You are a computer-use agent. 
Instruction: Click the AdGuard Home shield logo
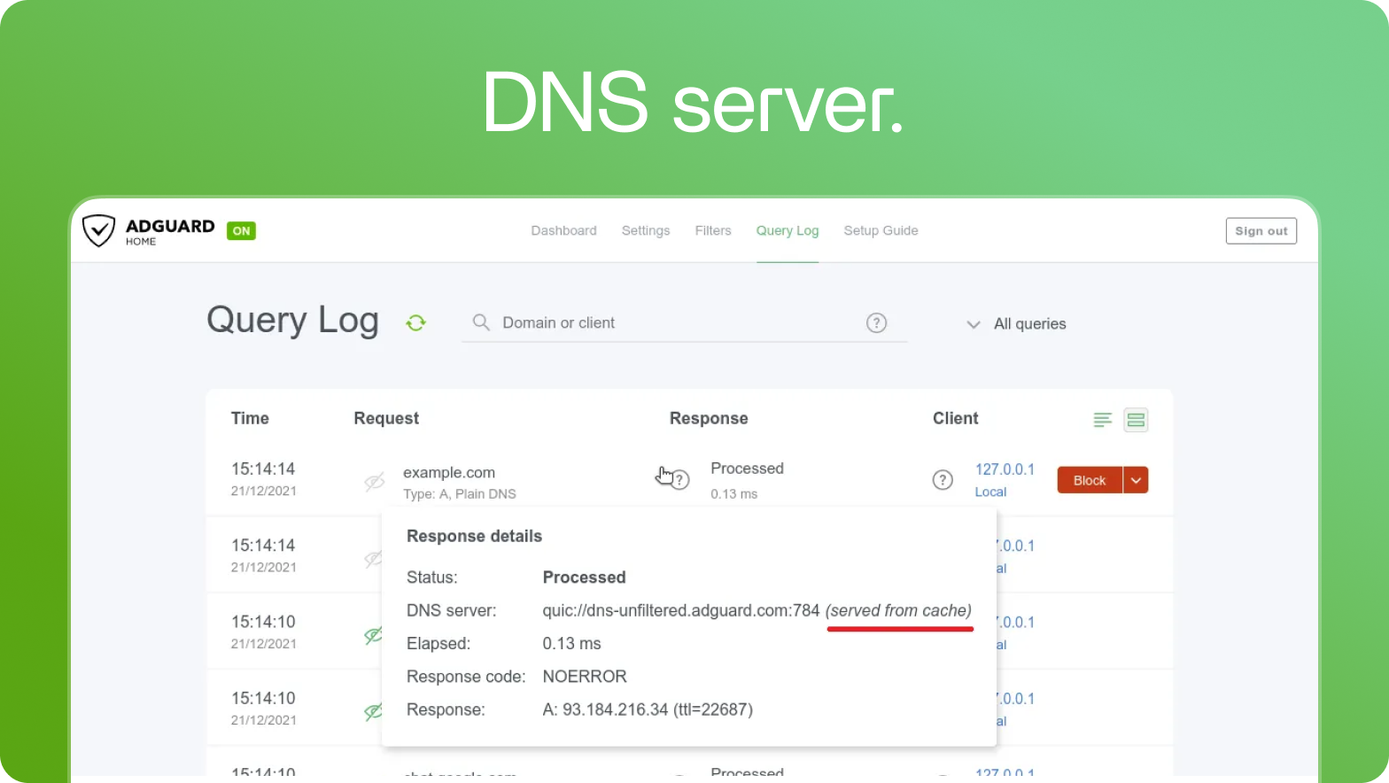pyautogui.click(x=98, y=230)
